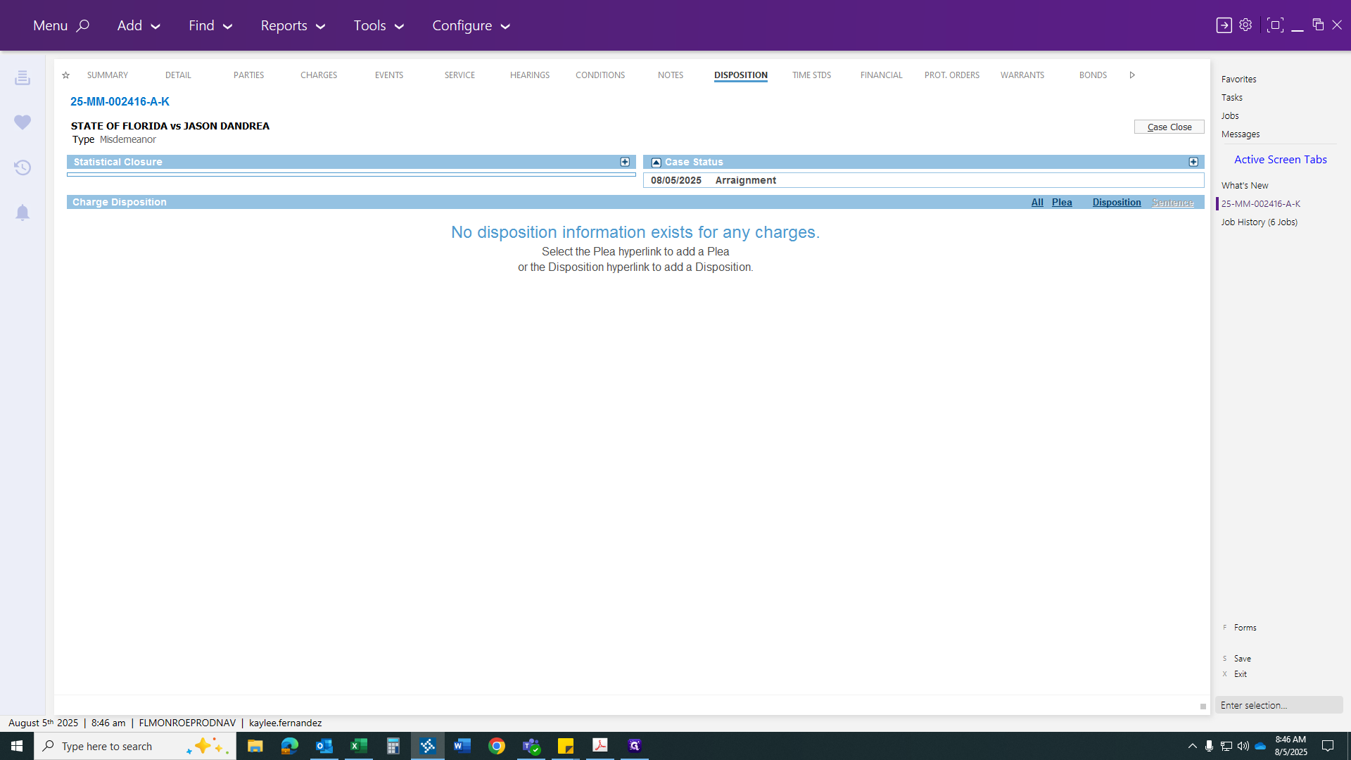This screenshot has height=760, width=1351.
Task: Open Google Chrome from taskbar
Action: click(x=496, y=746)
